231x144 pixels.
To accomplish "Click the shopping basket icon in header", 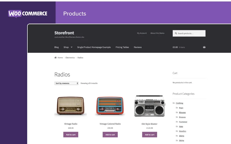I will pyautogui.click(x=204, y=47).
